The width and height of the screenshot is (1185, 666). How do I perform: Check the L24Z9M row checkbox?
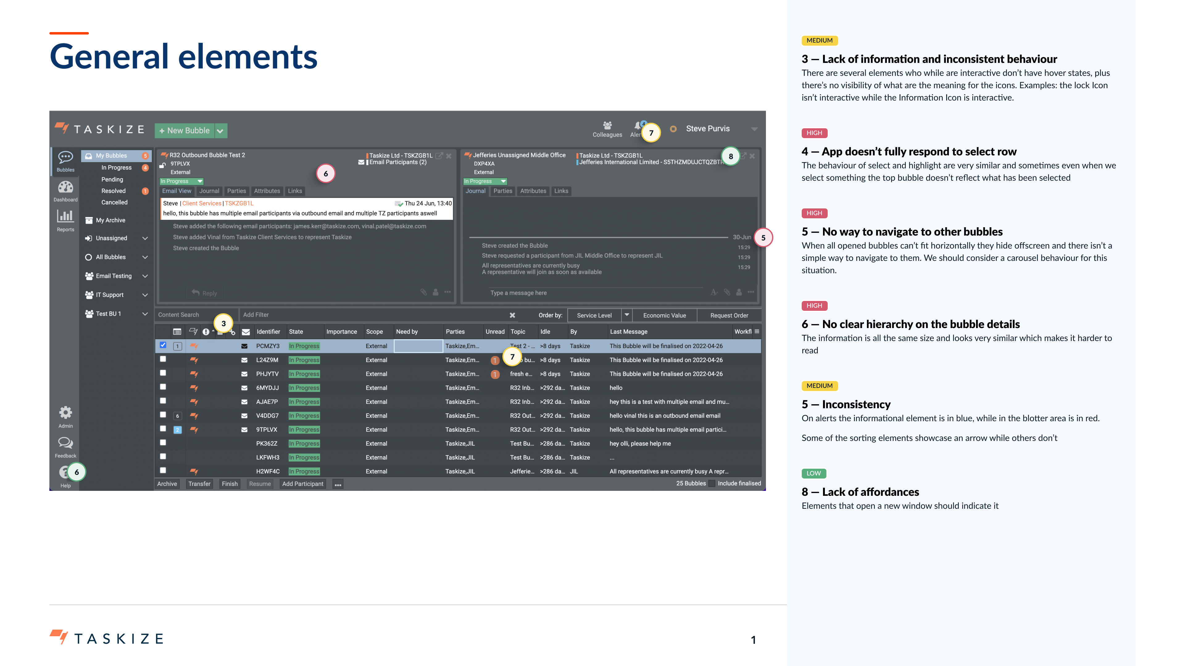tap(163, 360)
